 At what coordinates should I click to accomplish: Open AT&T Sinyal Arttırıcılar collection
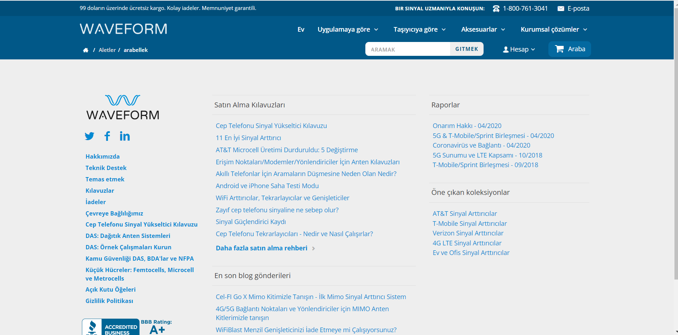pyautogui.click(x=465, y=214)
